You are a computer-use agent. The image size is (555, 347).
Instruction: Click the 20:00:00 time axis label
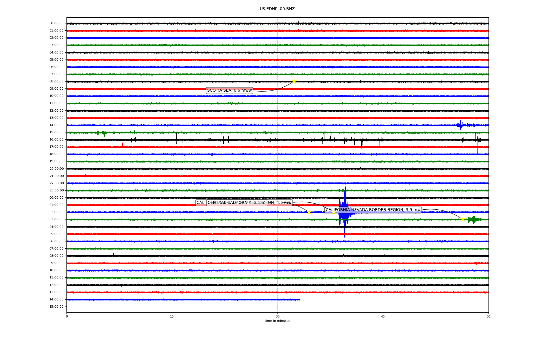pyautogui.click(x=56, y=169)
